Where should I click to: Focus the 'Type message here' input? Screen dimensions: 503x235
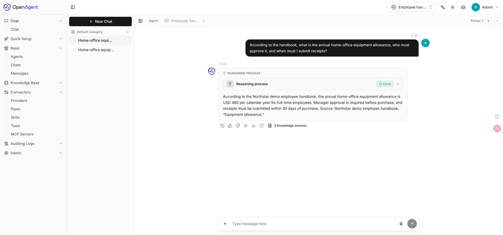(x=313, y=224)
